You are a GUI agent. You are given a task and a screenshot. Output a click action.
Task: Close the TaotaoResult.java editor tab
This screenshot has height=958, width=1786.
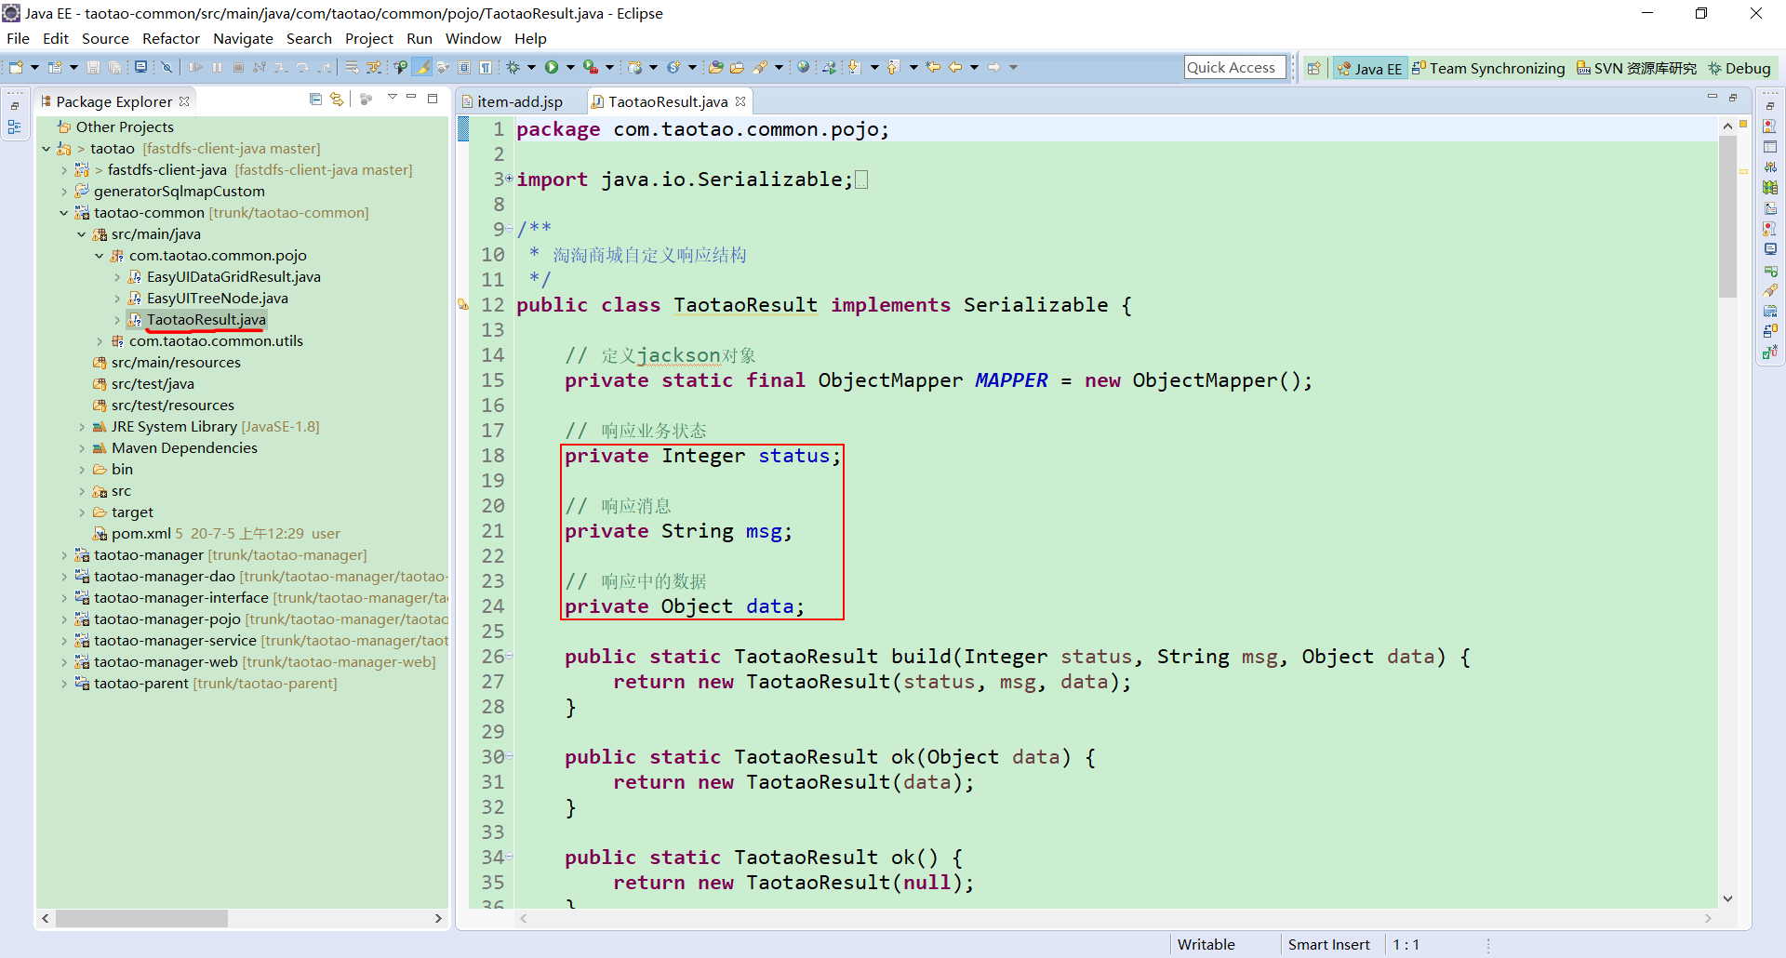click(x=740, y=101)
